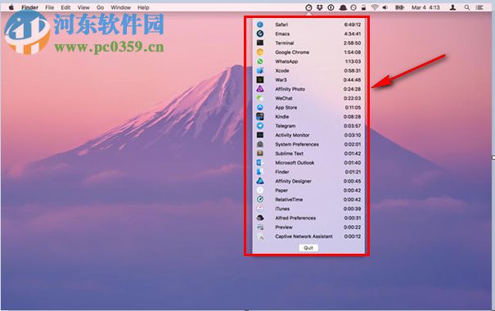
Task: Click Terminal time 2:58:50
Action: pyautogui.click(x=353, y=43)
